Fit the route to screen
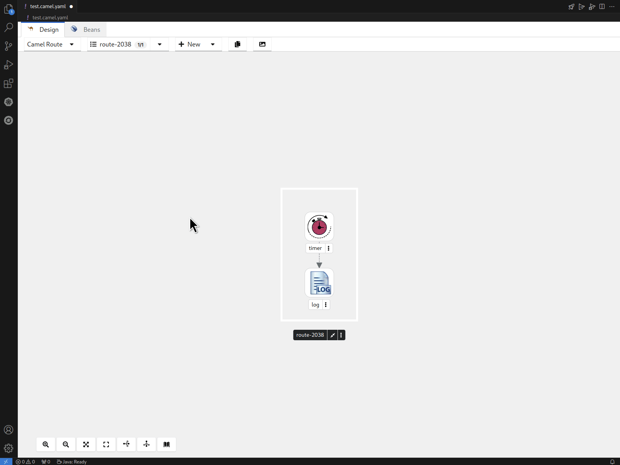The image size is (620, 465). 86,444
